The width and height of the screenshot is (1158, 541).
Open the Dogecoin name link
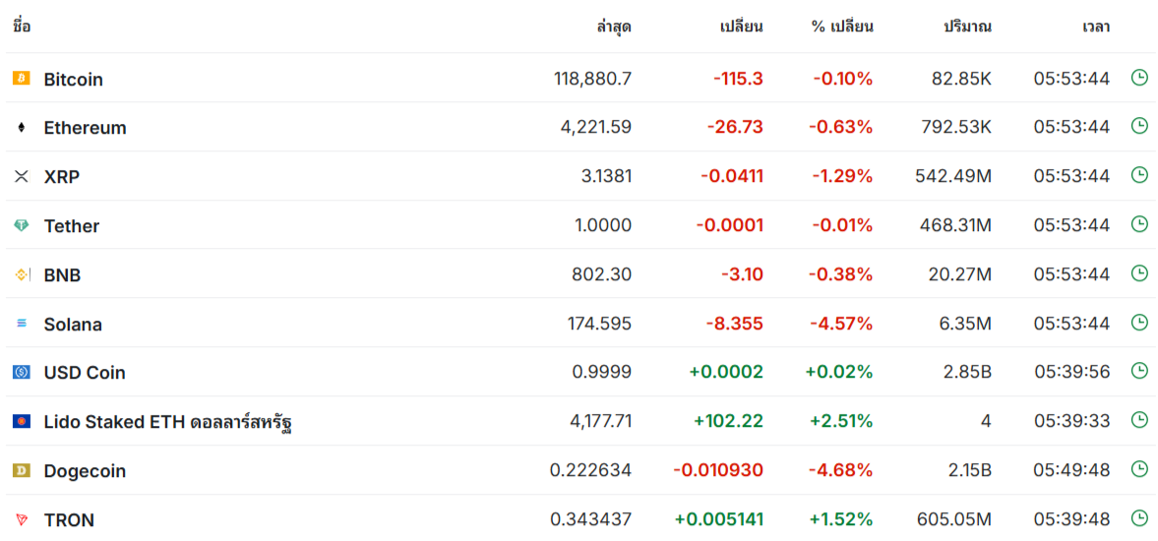click(x=85, y=471)
